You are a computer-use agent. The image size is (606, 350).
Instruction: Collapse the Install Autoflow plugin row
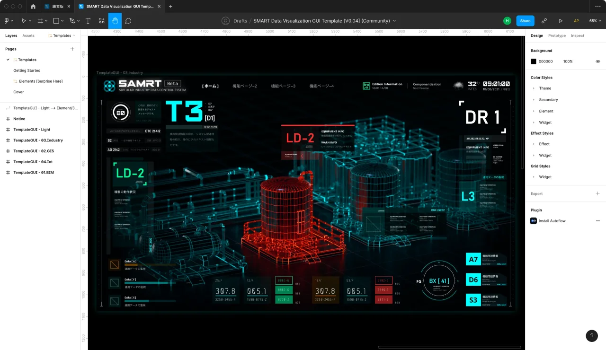tap(597, 221)
